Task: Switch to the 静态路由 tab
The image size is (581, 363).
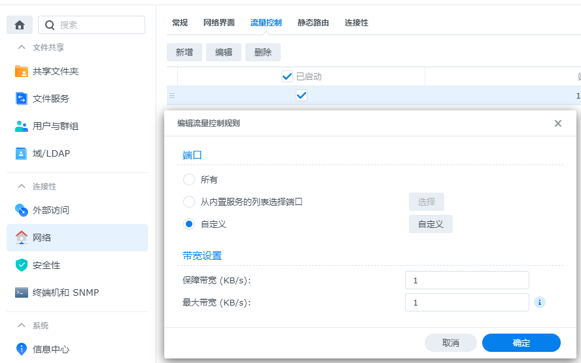Action: (x=313, y=23)
